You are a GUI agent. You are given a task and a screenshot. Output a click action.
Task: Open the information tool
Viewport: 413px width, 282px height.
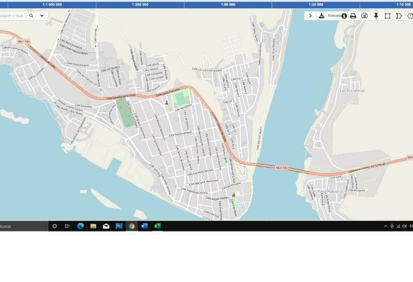pos(345,16)
